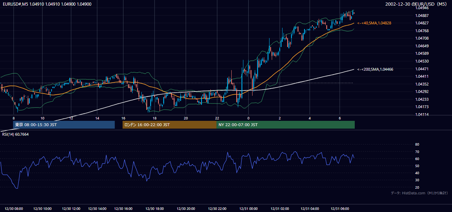Click the bottom date label 12/30 18:00

point(155,209)
